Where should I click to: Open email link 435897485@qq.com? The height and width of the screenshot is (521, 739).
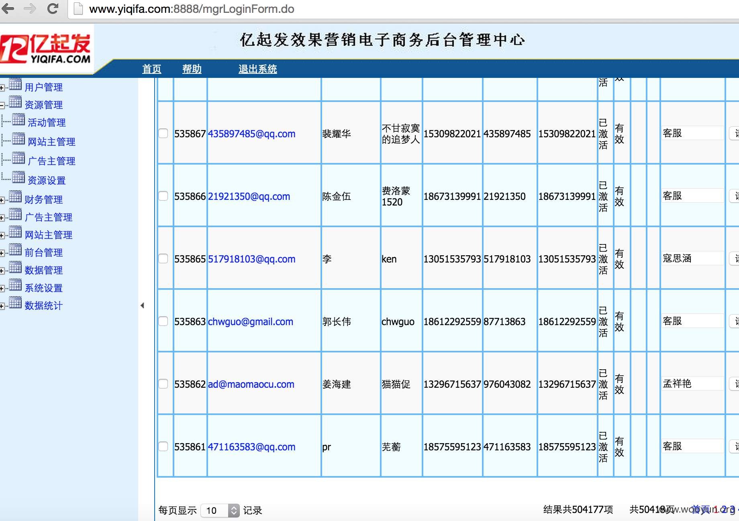(251, 134)
